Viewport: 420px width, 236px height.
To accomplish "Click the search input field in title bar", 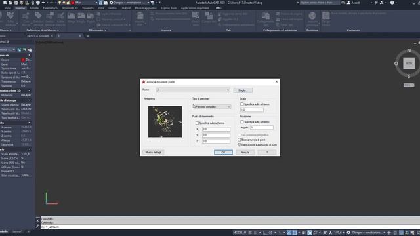I will pos(320,3).
